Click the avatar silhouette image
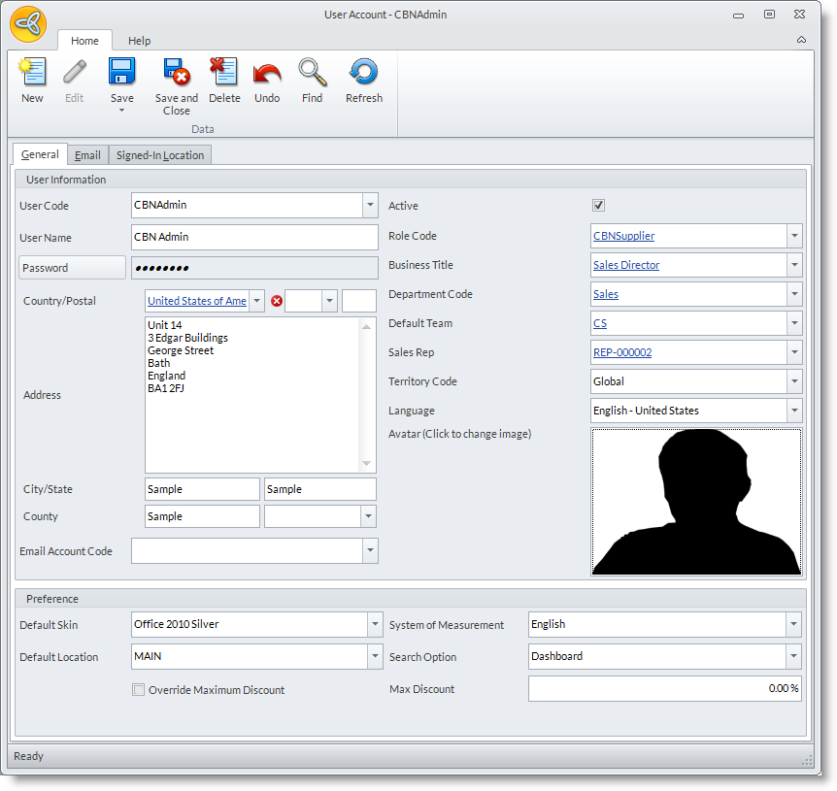 [x=696, y=502]
